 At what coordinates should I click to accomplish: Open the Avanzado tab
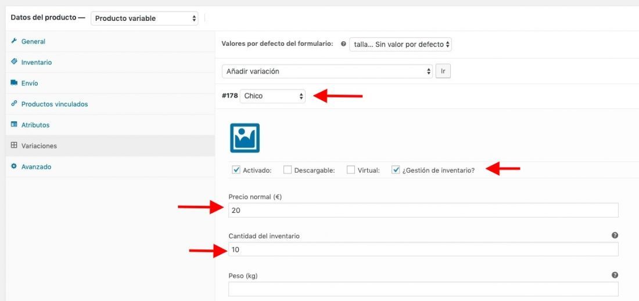pyautogui.click(x=110, y=167)
